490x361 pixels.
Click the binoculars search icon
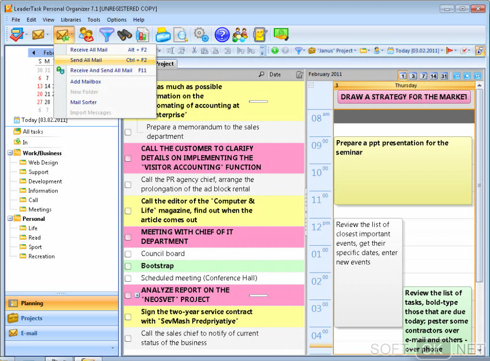124,35
